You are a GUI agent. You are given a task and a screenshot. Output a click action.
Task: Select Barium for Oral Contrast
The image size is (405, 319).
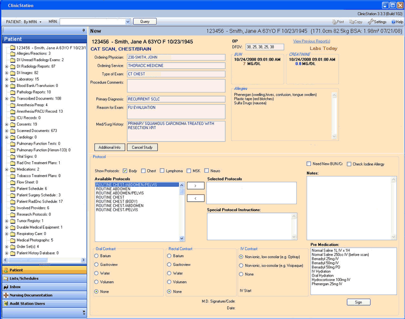click(x=97, y=256)
